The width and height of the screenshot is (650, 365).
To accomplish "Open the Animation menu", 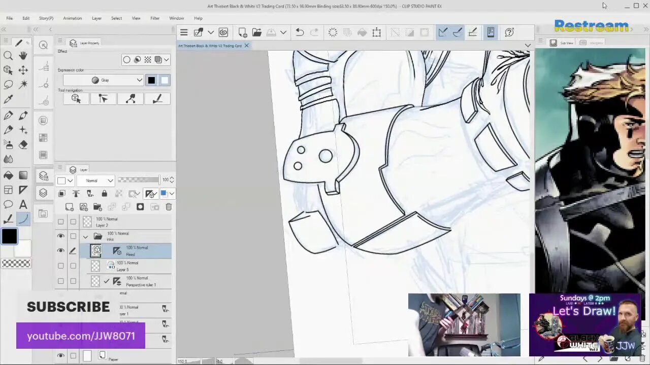I will click(x=72, y=18).
